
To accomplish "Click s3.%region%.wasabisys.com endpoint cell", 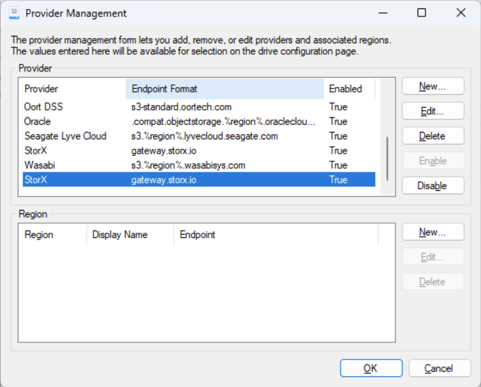I will pos(188,165).
